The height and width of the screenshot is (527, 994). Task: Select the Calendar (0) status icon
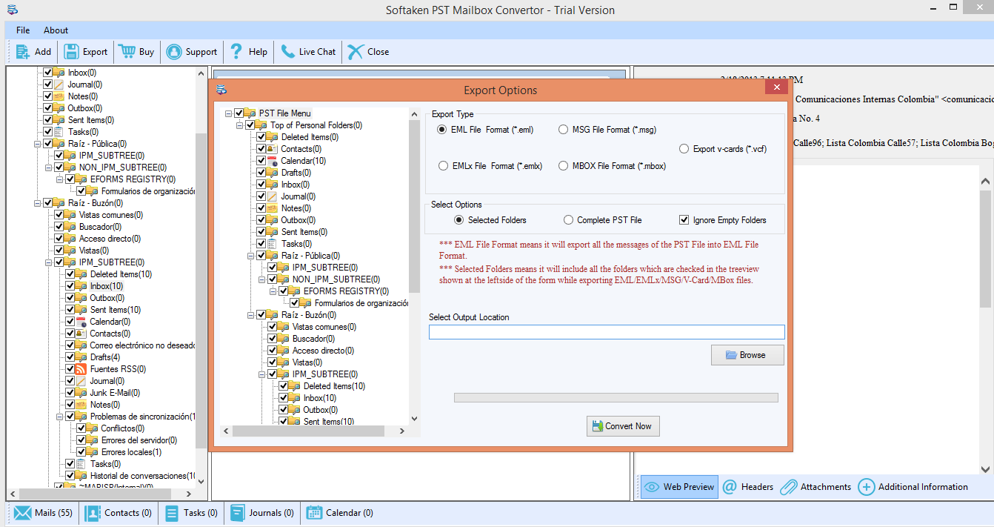coord(314,513)
